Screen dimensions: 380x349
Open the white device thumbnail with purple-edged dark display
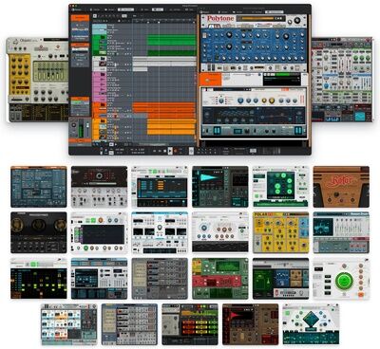(99, 232)
